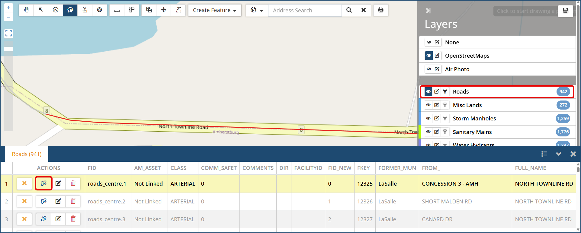Click the magnifier address search button
581x233 pixels.
pos(349,10)
